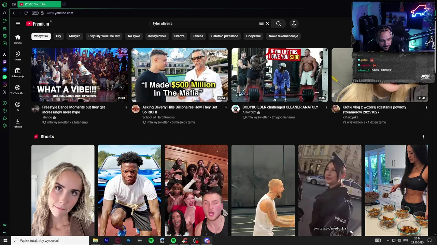
Task: Click the tyler oliveira search field
Action: (205, 23)
